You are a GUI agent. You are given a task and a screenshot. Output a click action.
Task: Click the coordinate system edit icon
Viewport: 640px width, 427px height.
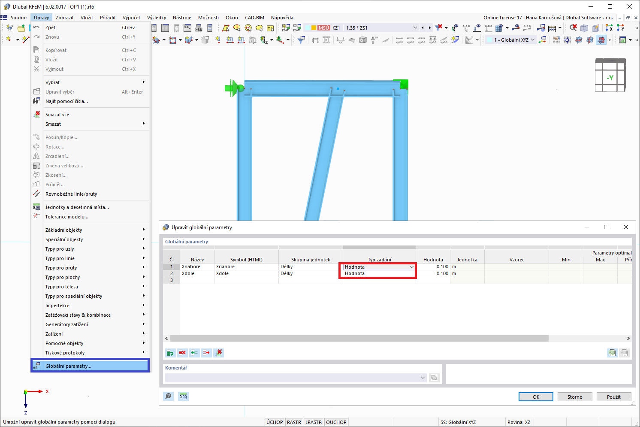click(543, 40)
